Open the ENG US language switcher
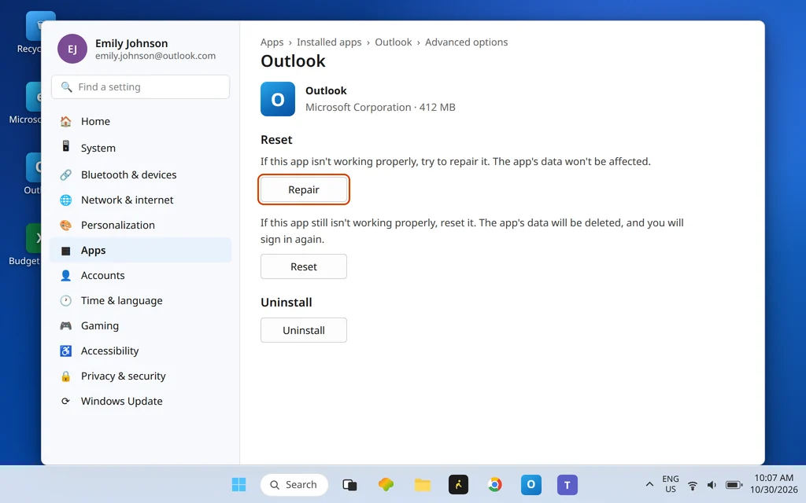 coord(671,484)
